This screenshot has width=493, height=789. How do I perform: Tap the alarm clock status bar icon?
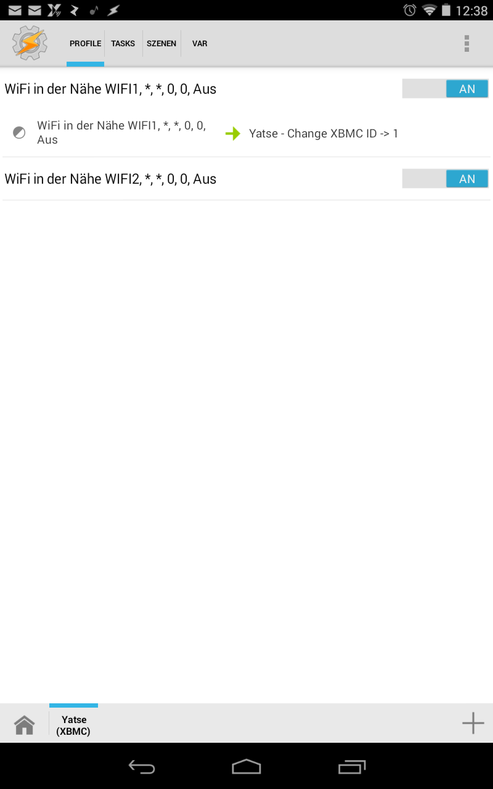(x=410, y=10)
